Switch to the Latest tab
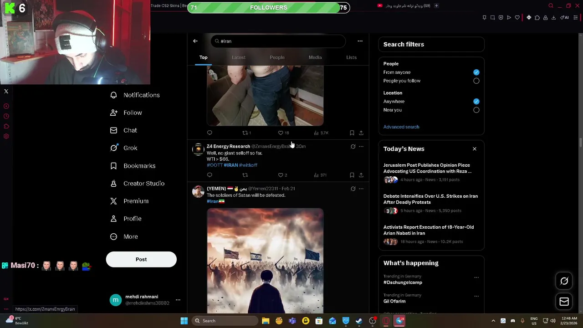This screenshot has height=328, width=583. coord(238,57)
